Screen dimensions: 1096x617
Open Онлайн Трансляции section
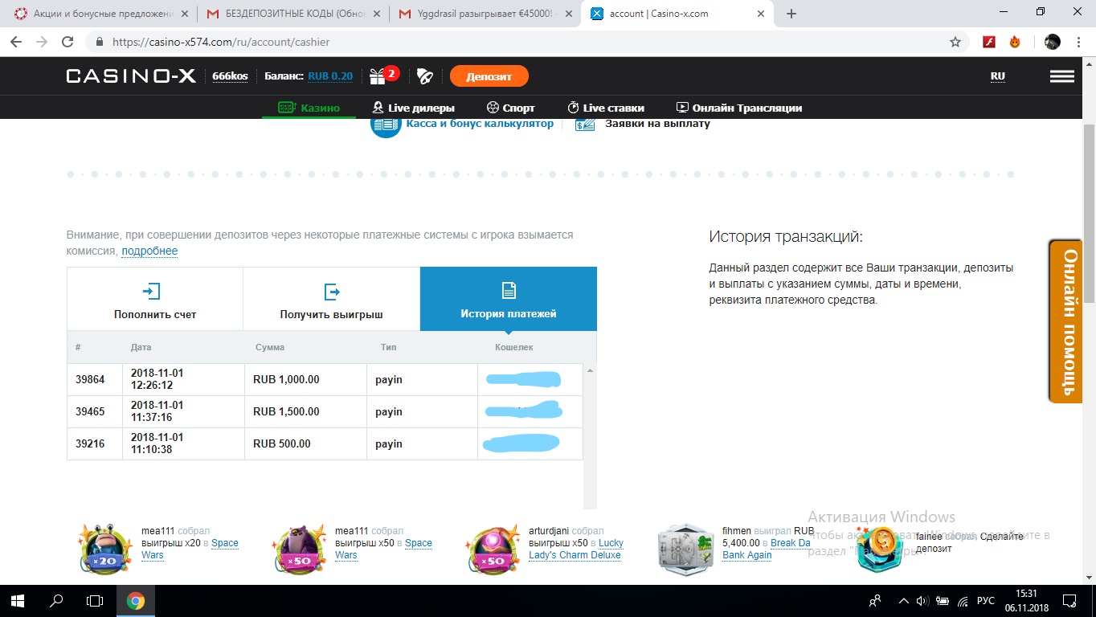[x=739, y=108]
